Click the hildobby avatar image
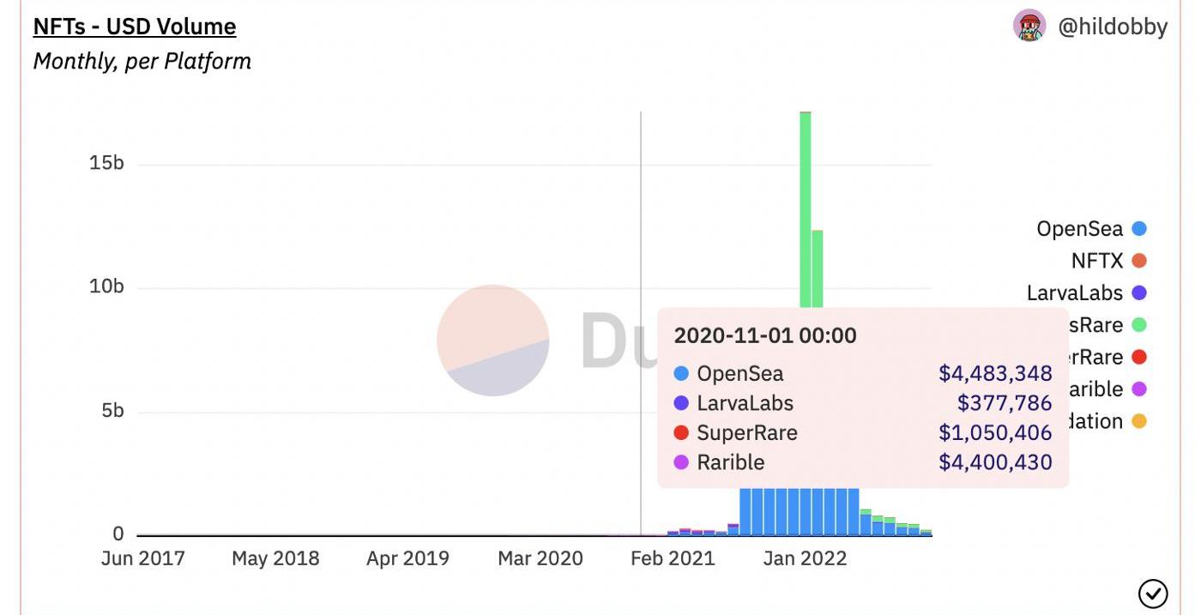 [1029, 27]
